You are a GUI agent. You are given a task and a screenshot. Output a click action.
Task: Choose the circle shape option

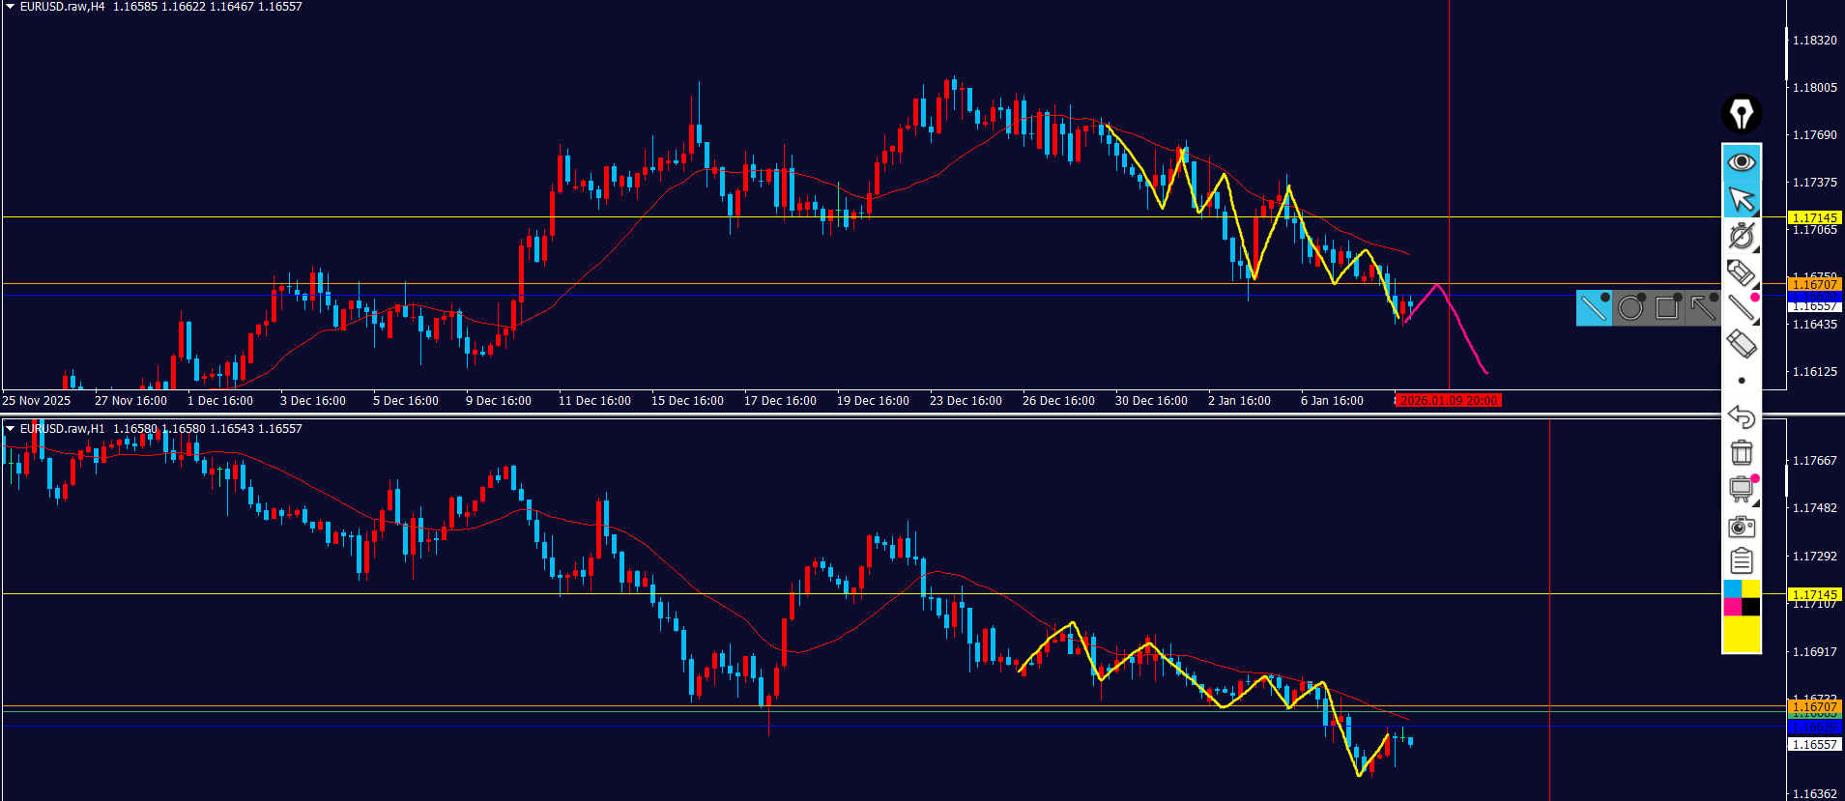tap(1630, 308)
